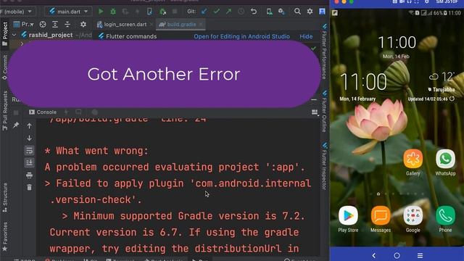
Task: Open Flutter Inspector side panel
Action: click(x=324, y=166)
